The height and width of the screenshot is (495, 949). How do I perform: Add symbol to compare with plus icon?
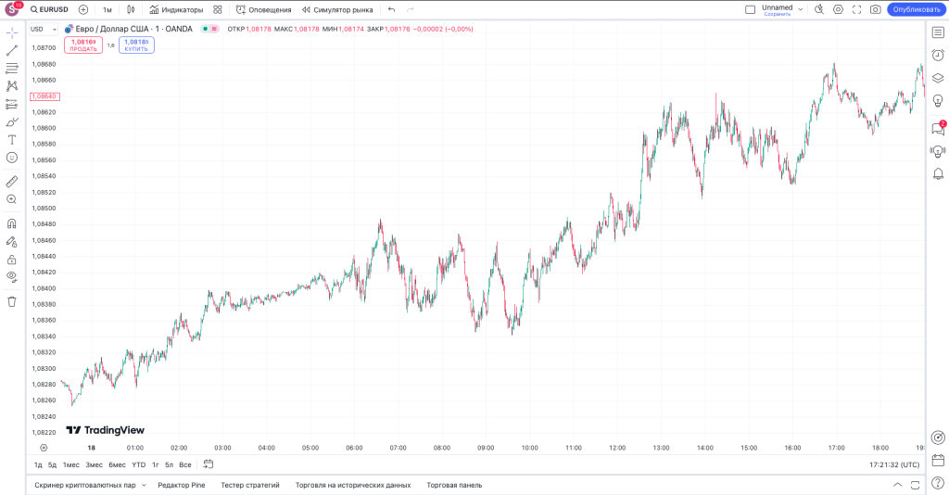click(83, 9)
